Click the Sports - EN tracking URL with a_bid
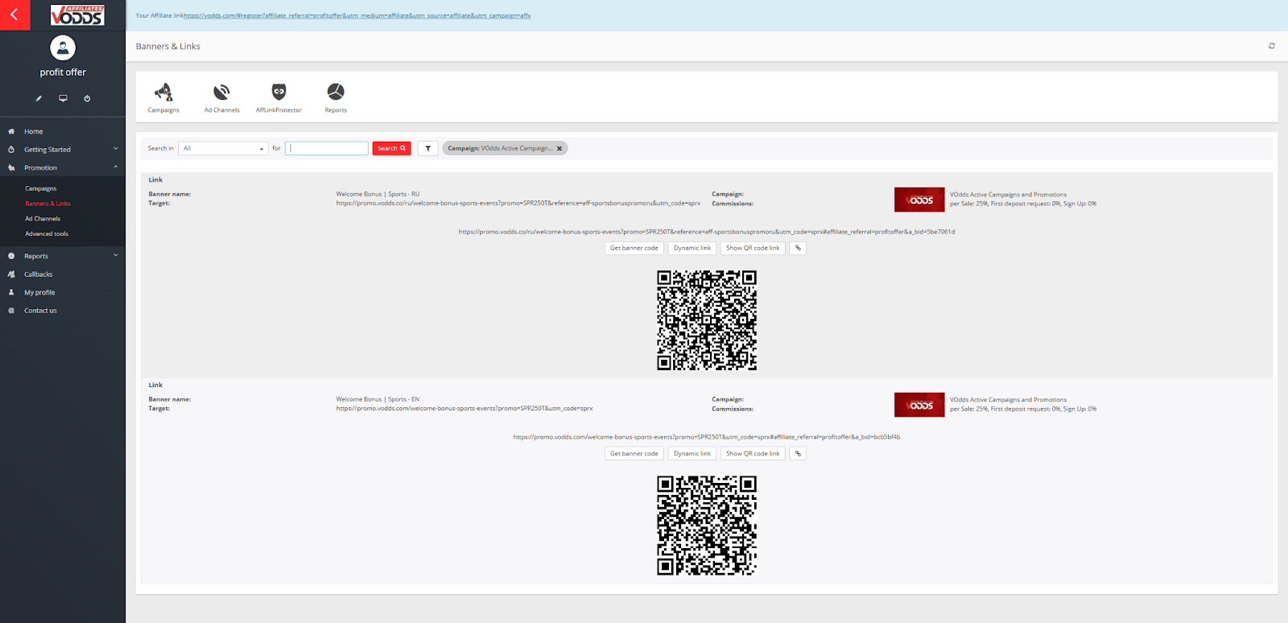The width and height of the screenshot is (1288, 623). [707, 437]
